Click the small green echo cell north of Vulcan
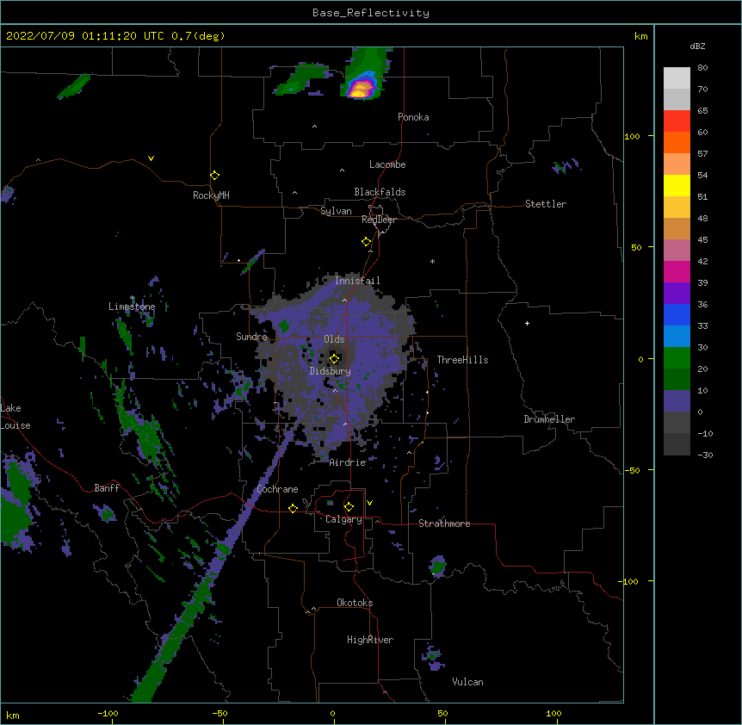Screen dimensions: 742x725 click(x=432, y=656)
